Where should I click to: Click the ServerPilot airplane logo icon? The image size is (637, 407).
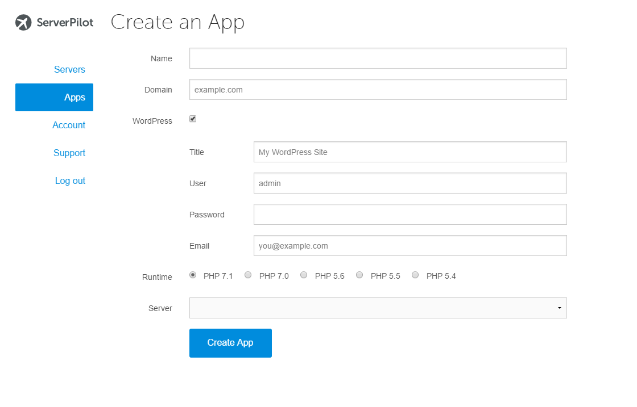point(23,23)
